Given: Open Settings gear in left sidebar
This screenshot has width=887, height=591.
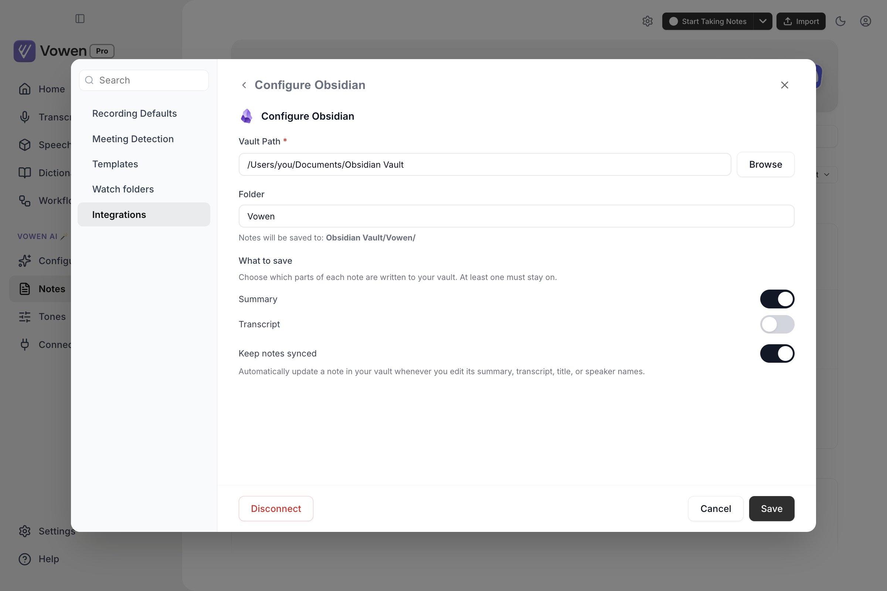Looking at the screenshot, I should (25, 531).
